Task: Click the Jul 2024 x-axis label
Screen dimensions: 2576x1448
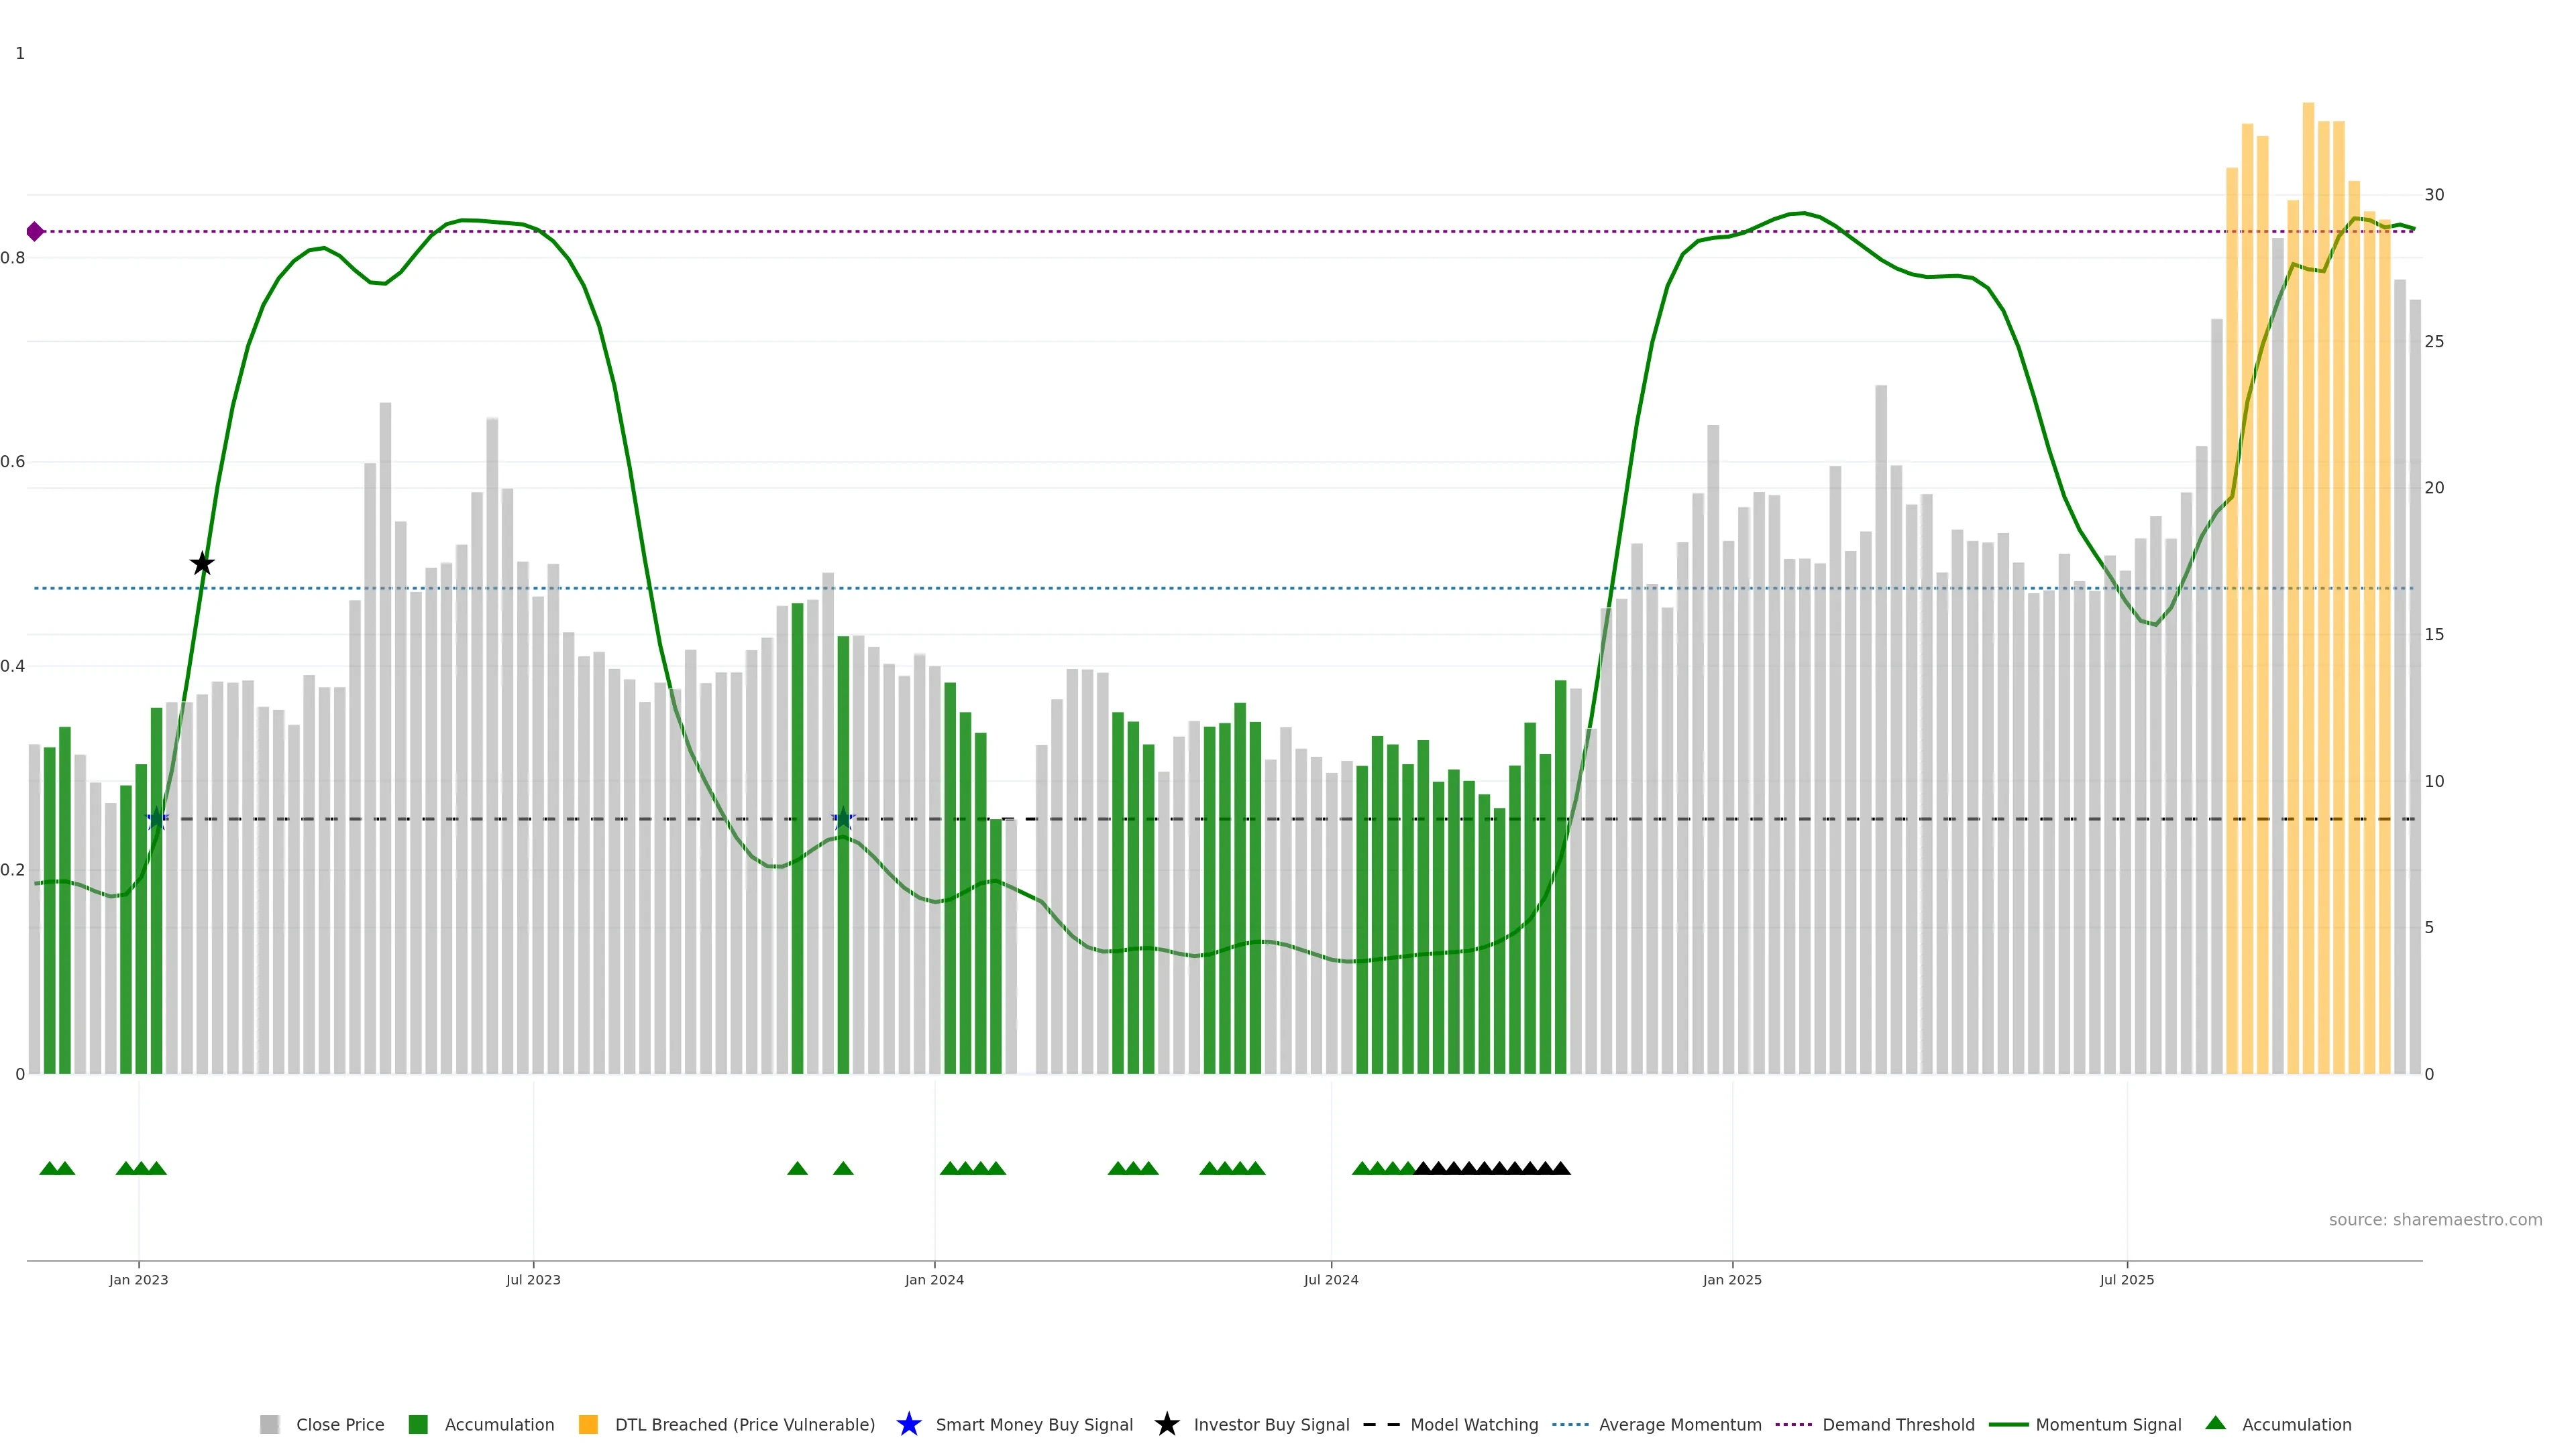Action: point(1330,1279)
